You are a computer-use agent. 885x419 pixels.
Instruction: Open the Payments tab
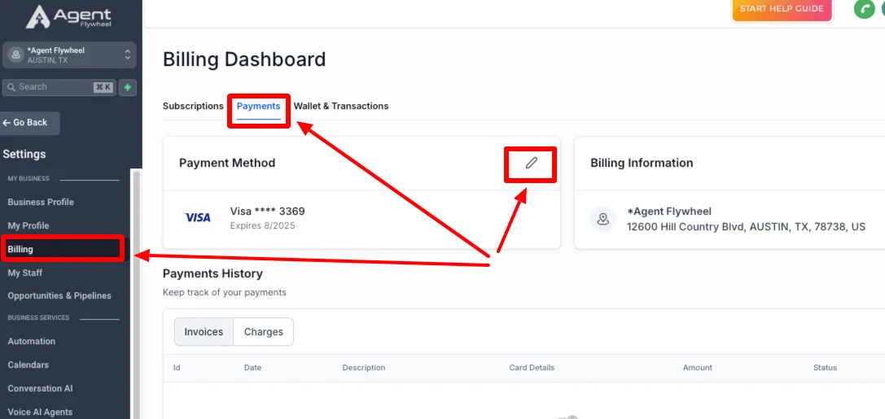[259, 106]
